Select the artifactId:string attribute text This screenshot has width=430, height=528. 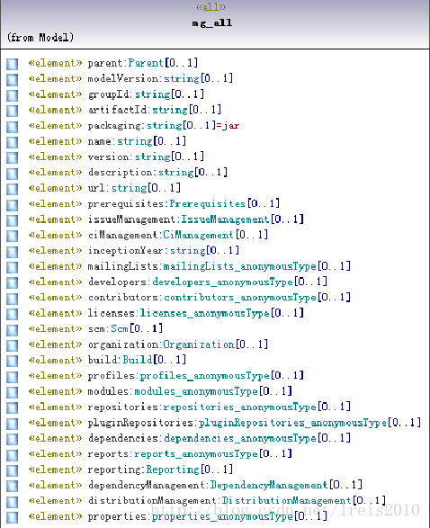pyautogui.click(x=155, y=110)
